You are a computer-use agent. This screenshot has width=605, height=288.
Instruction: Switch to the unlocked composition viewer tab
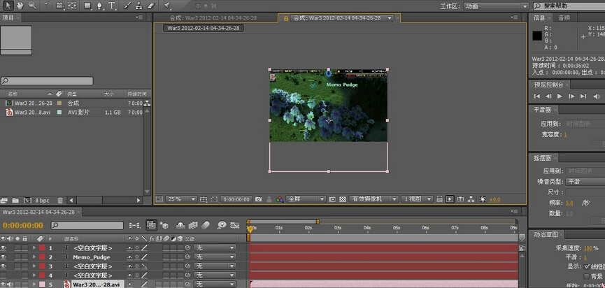pos(213,17)
